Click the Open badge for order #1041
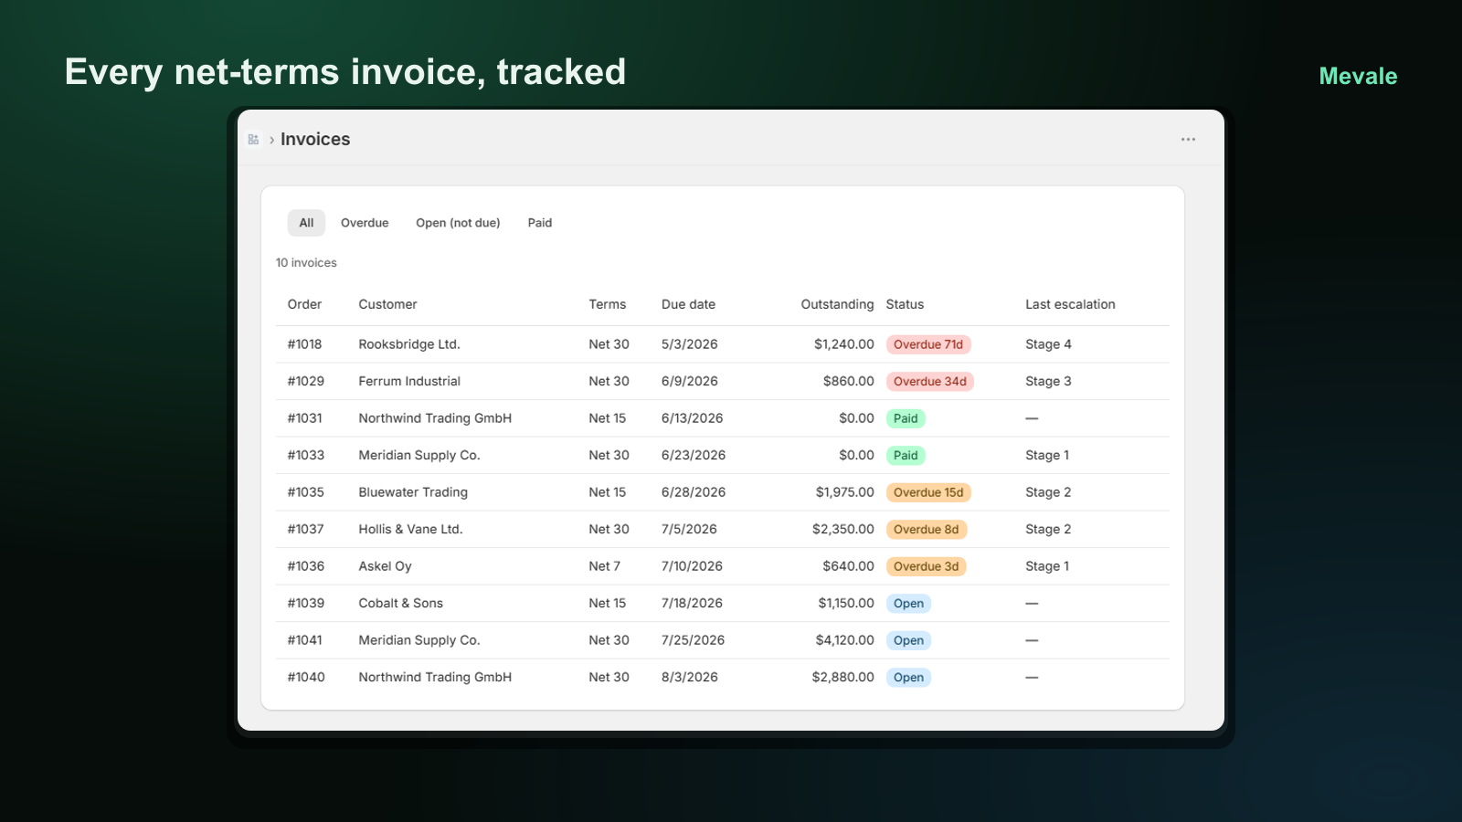This screenshot has height=822, width=1462. 908,640
